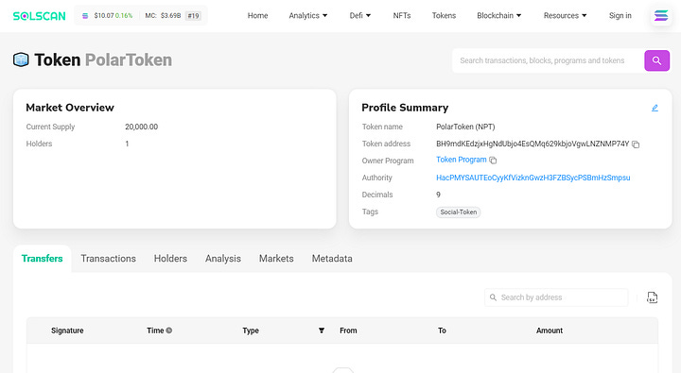This screenshot has height=373, width=681.
Task: Open the Metadata tab
Action: click(332, 259)
